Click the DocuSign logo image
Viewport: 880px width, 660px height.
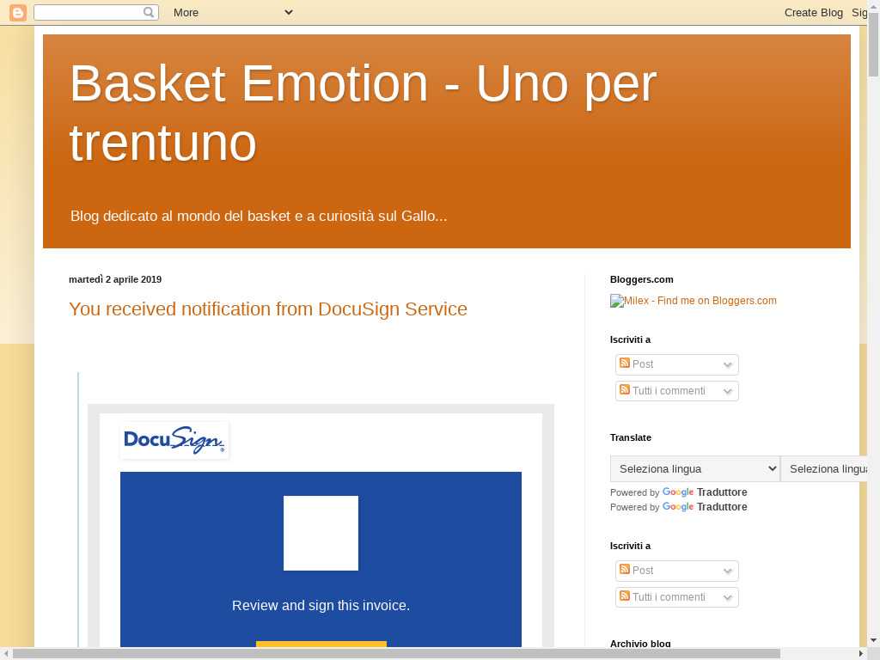174,440
